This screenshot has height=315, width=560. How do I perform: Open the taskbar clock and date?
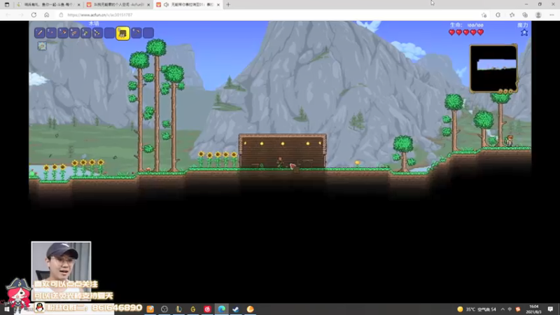tap(533, 309)
